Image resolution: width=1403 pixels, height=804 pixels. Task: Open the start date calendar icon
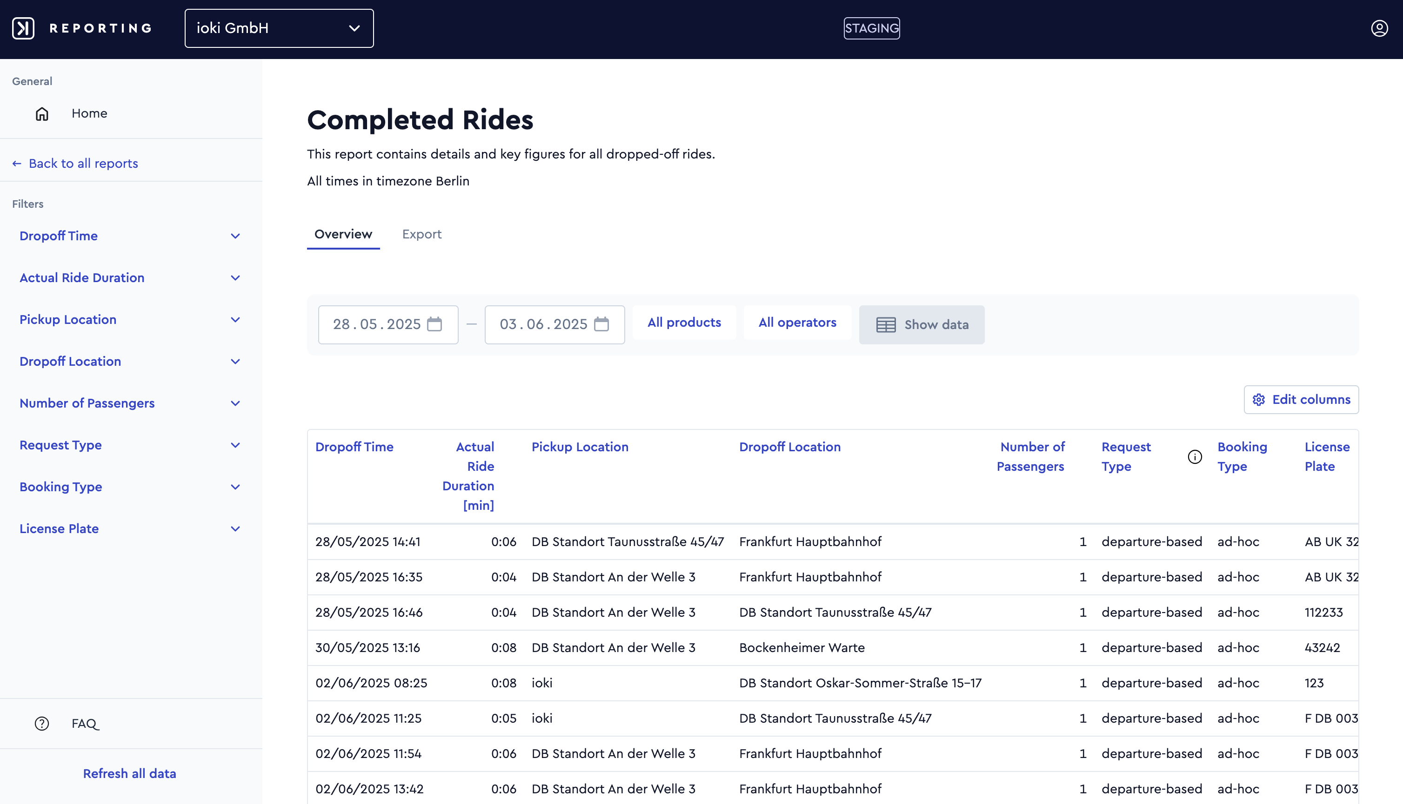click(x=435, y=324)
